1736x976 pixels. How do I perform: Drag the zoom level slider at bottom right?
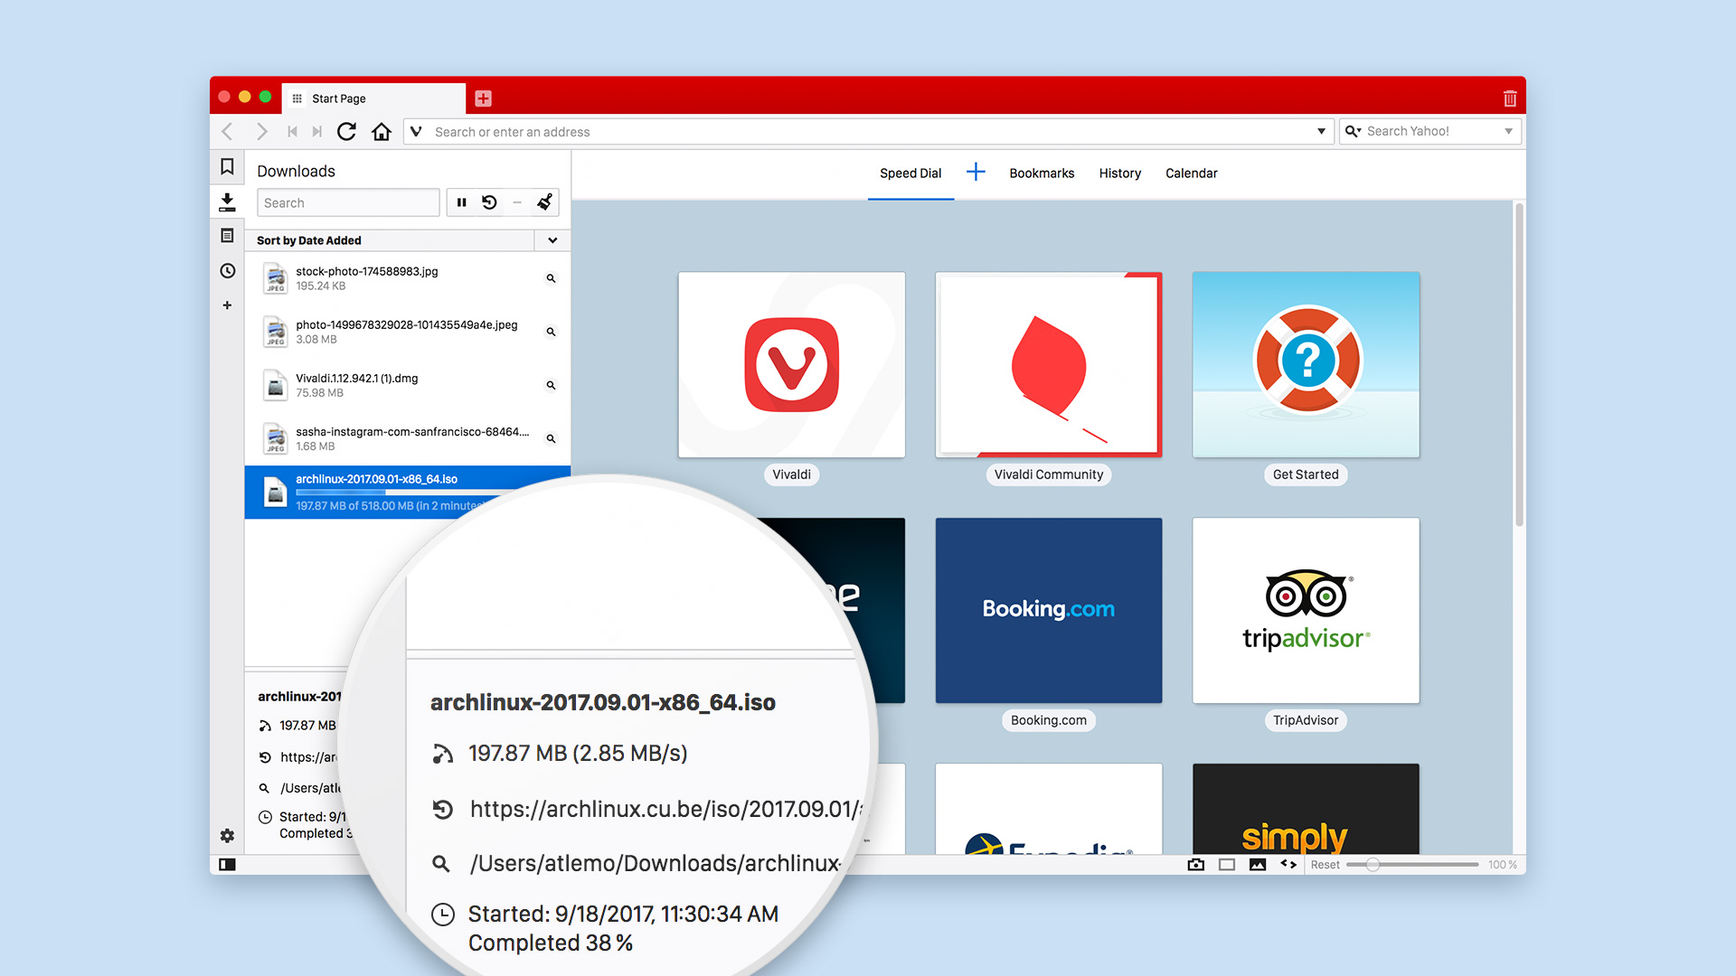1373,863
